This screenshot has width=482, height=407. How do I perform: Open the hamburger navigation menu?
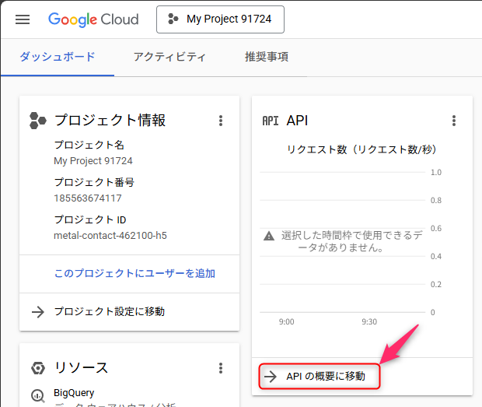pos(23,19)
